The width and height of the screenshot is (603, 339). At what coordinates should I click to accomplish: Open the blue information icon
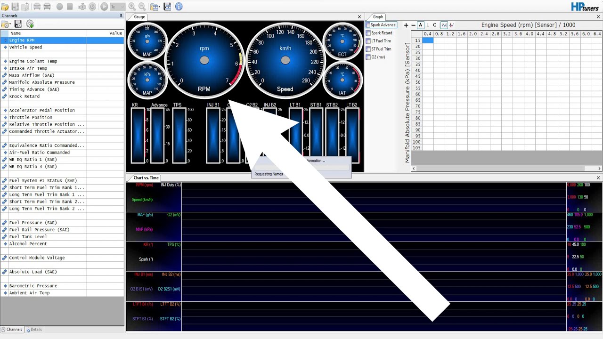[x=179, y=7]
